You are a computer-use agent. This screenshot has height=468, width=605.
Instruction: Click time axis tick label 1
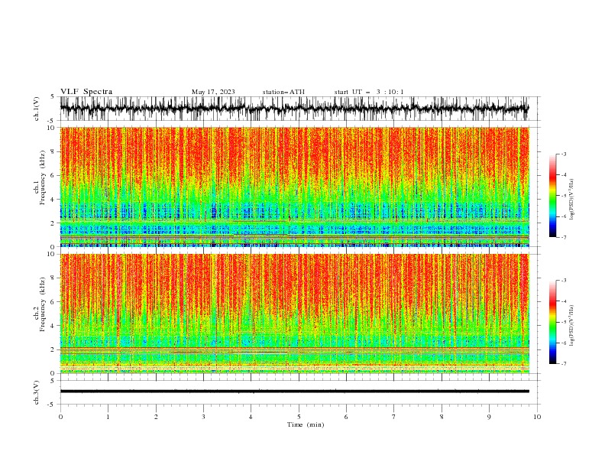[108, 417]
